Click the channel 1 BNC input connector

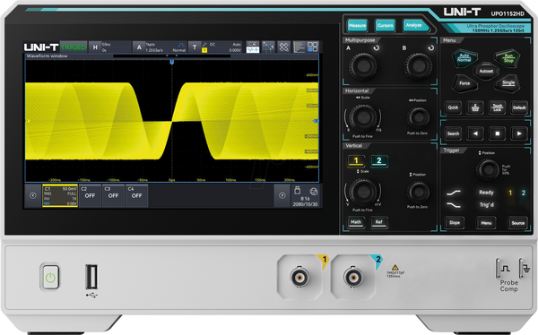click(299, 277)
